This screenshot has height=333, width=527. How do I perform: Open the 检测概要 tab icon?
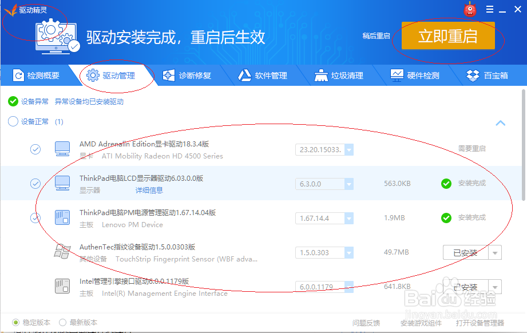(17, 75)
